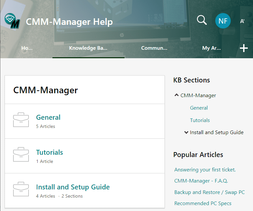Open the Tutorials category link
Image resolution: width=253 pixels, height=211 pixels.
click(x=49, y=152)
